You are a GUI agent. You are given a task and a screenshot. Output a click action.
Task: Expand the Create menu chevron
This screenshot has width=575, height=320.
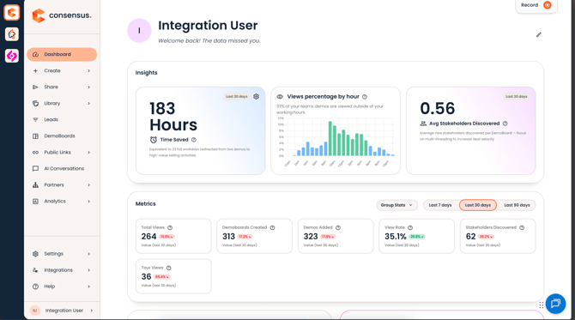pos(88,70)
